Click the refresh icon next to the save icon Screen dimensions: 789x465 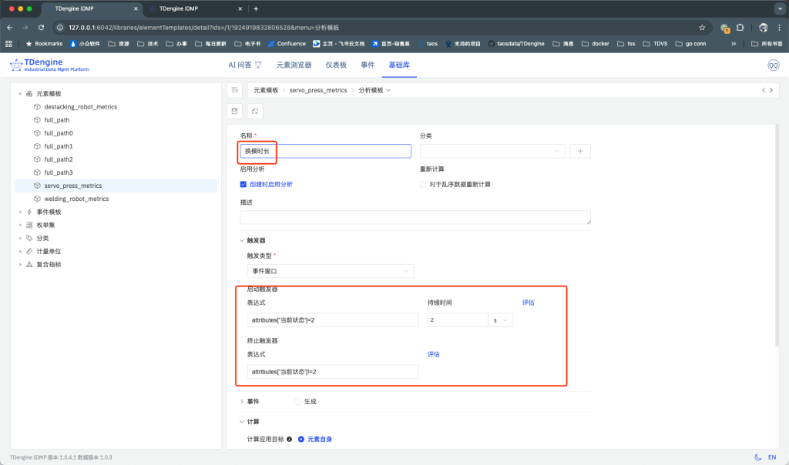(255, 110)
